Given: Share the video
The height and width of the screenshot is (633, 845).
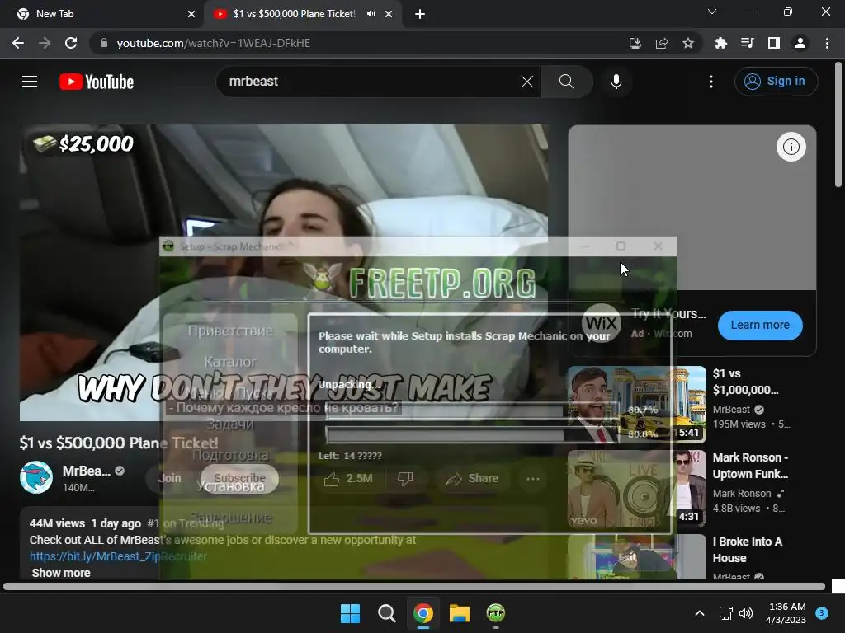Looking at the screenshot, I should point(471,478).
